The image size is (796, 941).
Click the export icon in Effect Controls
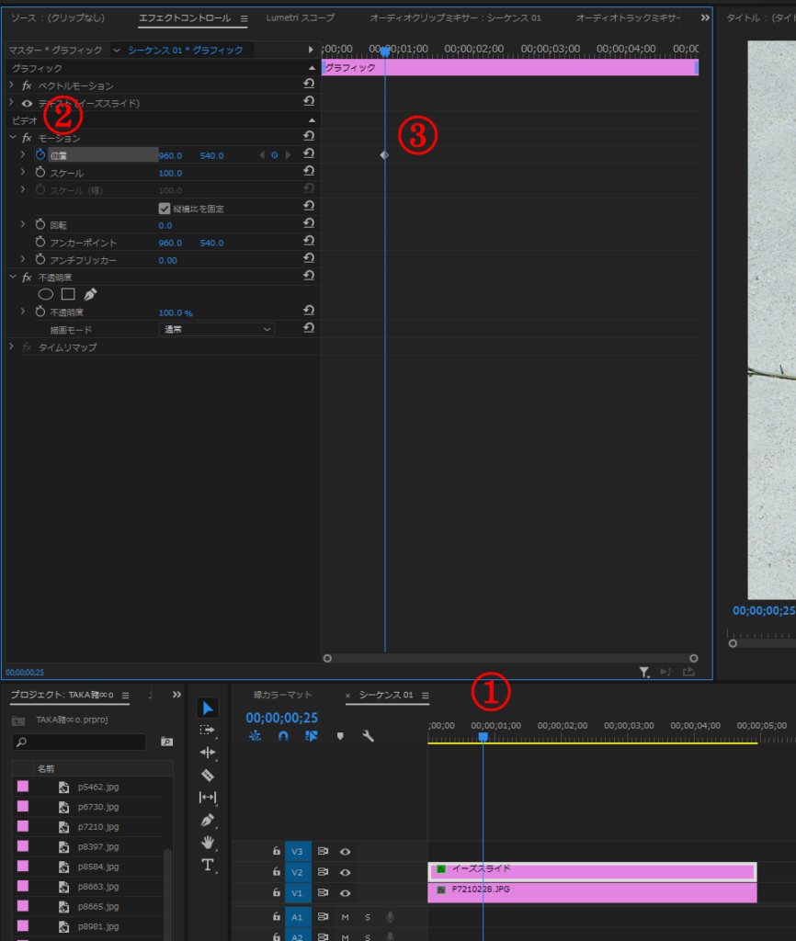[x=688, y=672]
